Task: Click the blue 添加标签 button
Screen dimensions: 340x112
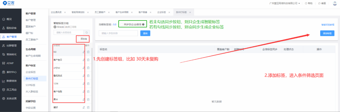Action: pos(327,33)
